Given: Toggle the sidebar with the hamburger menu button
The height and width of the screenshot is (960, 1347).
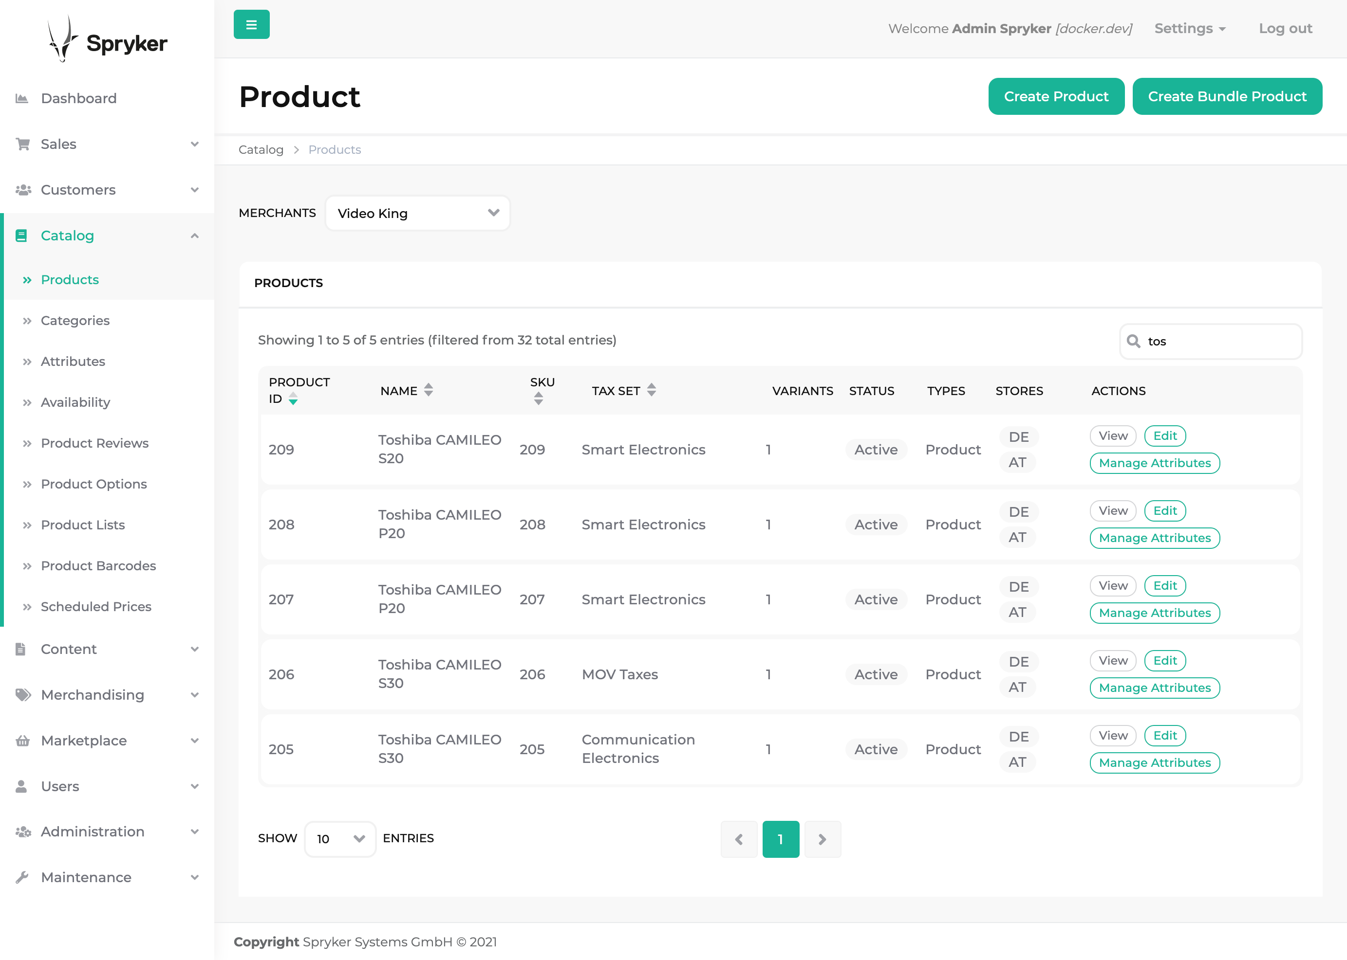Looking at the screenshot, I should (x=251, y=24).
